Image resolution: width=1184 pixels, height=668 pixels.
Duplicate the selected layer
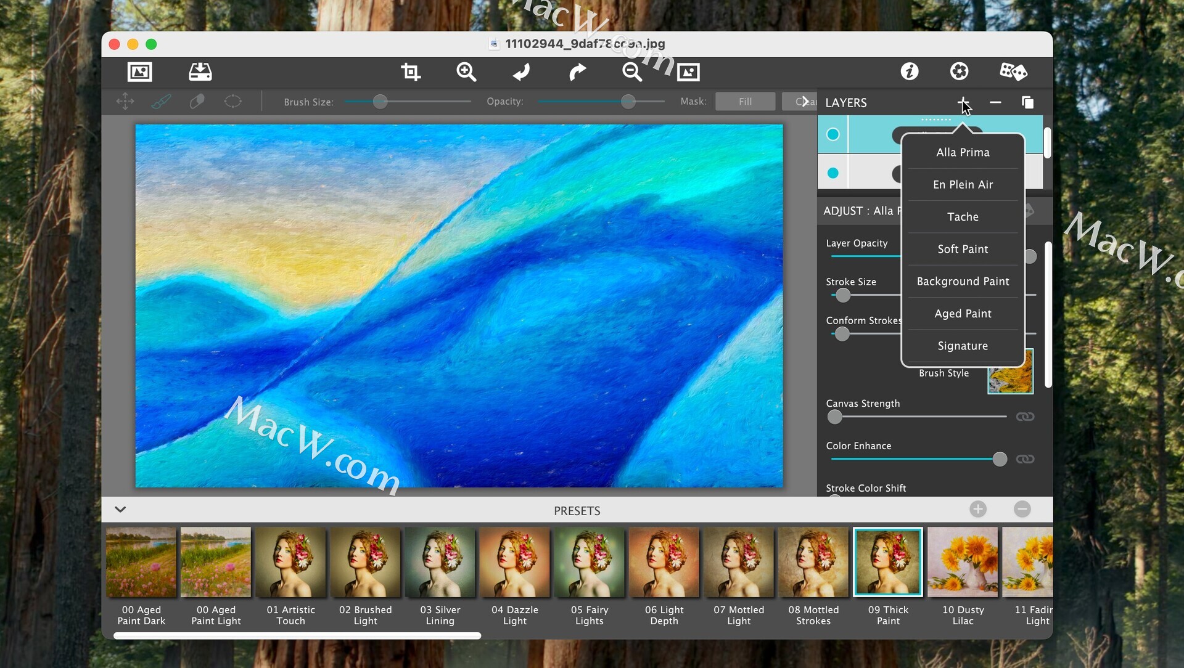(x=1027, y=102)
